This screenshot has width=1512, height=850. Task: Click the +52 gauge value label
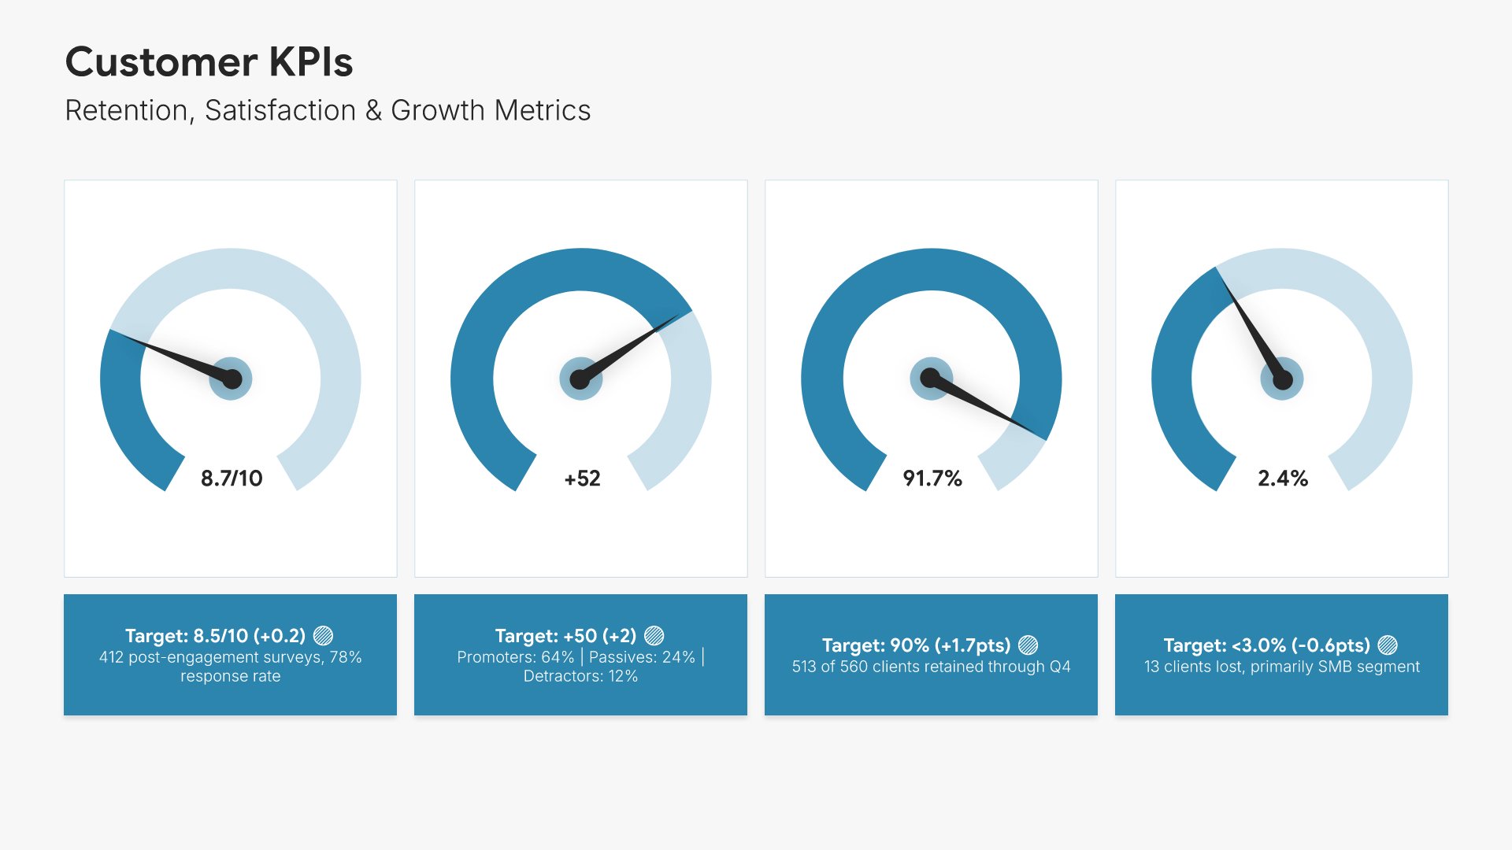(x=582, y=478)
